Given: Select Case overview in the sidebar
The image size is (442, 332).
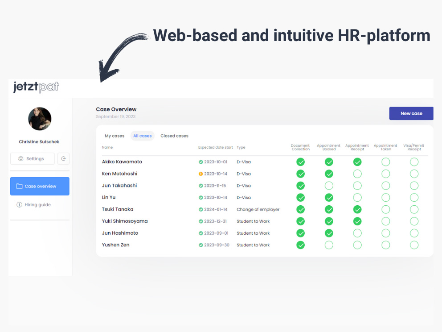Looking at the screenshot, I should click(40, 187).
